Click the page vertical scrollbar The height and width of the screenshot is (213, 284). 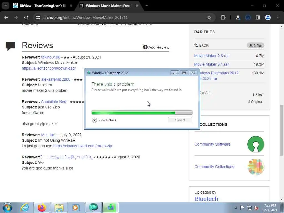click(x=282, y=130)
